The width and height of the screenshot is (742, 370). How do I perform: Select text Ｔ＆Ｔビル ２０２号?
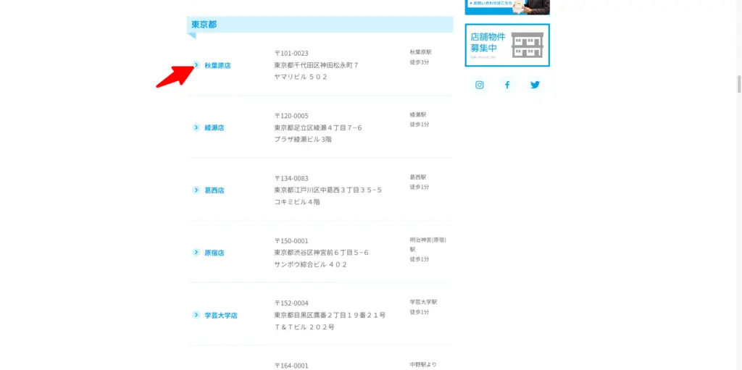point(304,327)
